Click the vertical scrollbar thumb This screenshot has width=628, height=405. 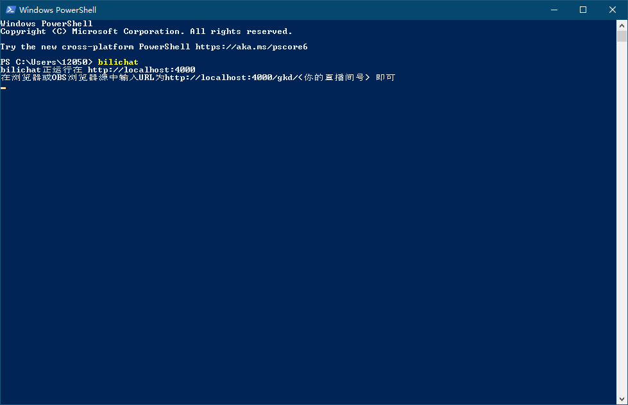click(x=622, y=36)
